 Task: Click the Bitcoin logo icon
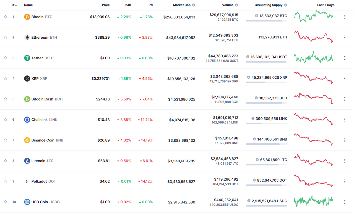pos(27,17)
